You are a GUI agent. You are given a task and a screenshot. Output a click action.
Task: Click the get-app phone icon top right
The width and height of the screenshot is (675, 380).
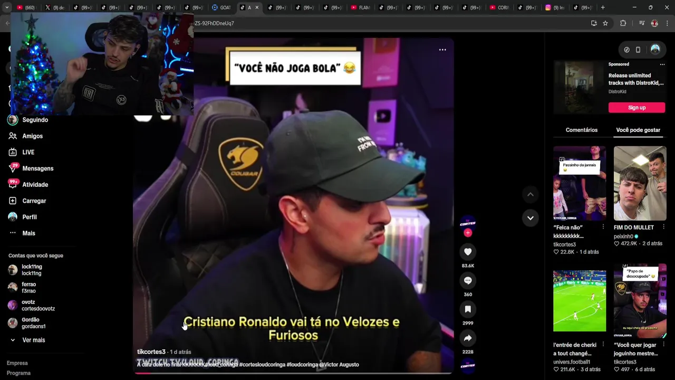coord(638,50)
